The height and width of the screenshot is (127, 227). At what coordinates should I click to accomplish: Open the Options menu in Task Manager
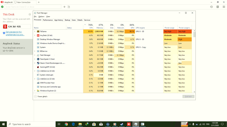(41, 17)
